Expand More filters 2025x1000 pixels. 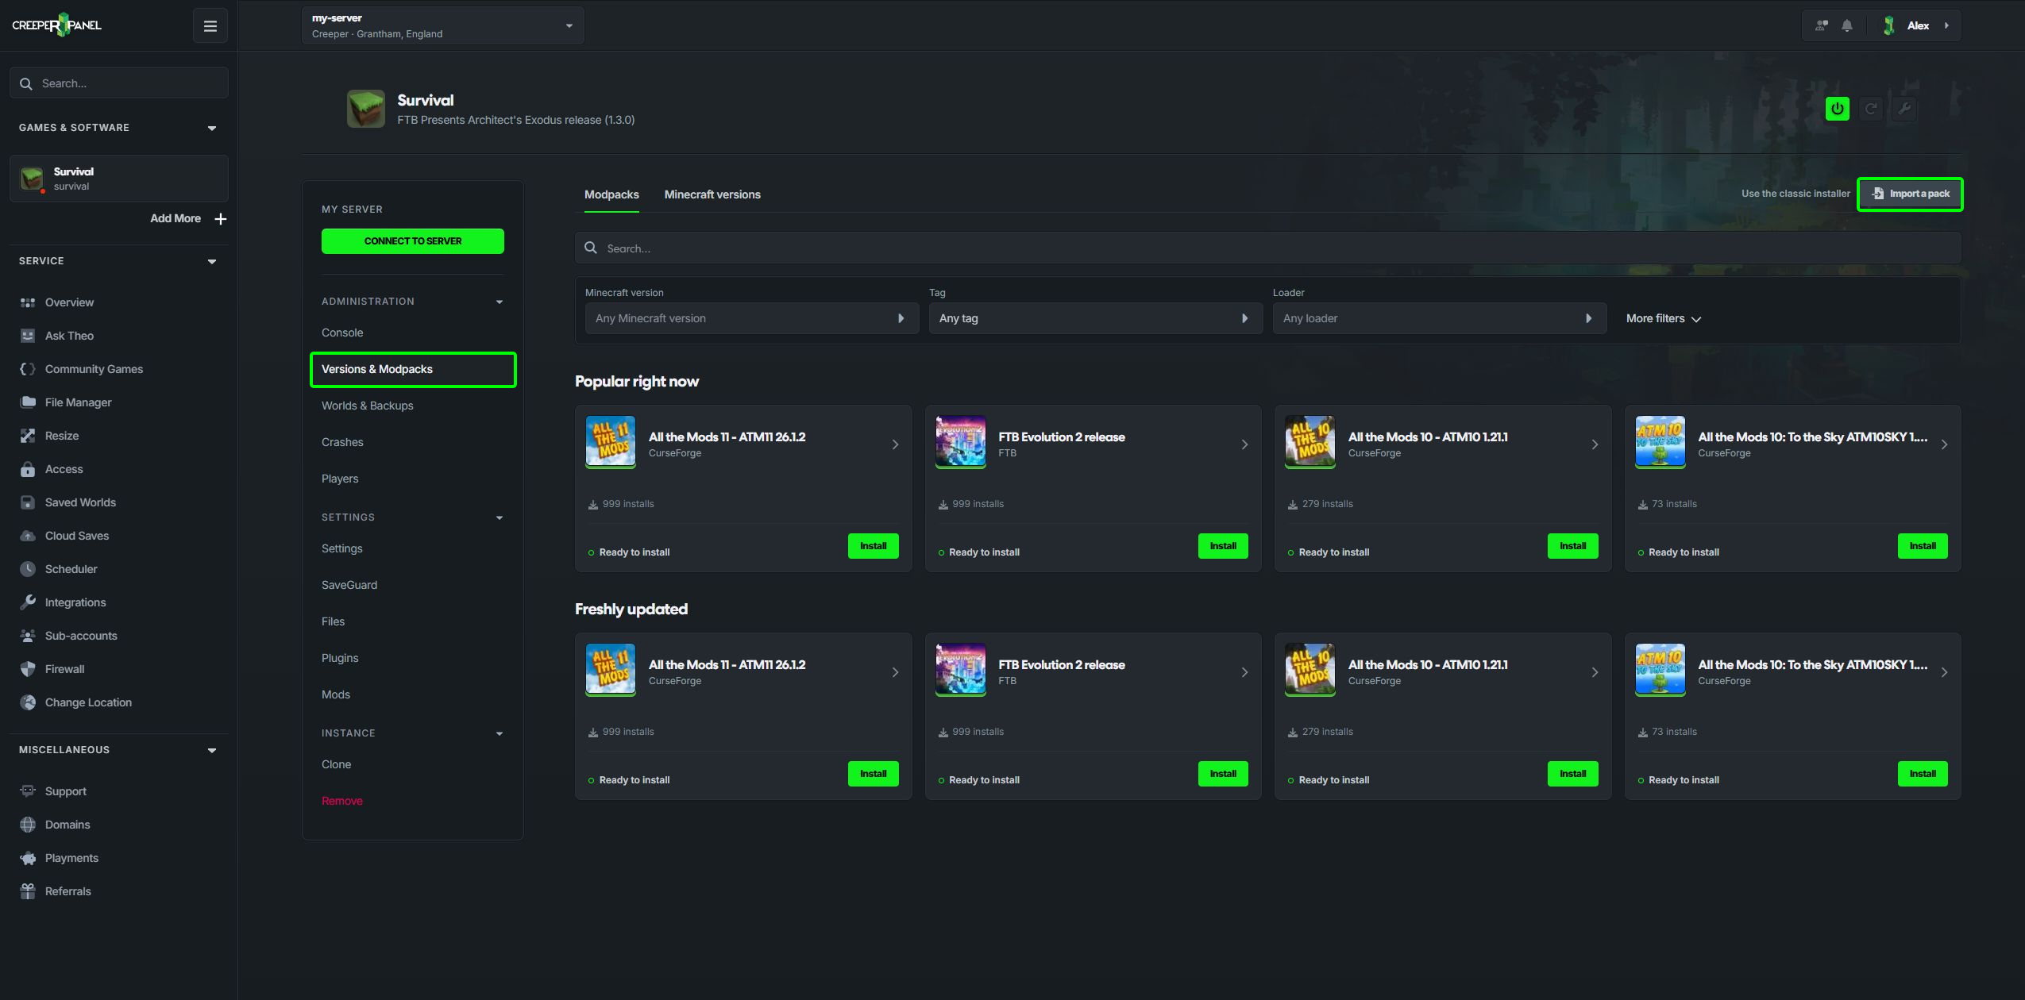(1663, 318)
